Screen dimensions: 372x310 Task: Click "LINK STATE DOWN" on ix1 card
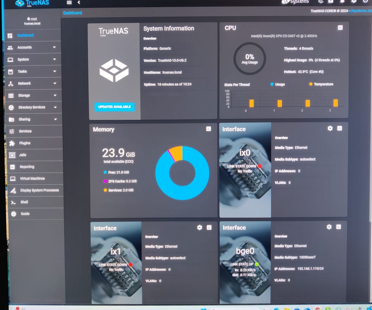pos(113,265)
